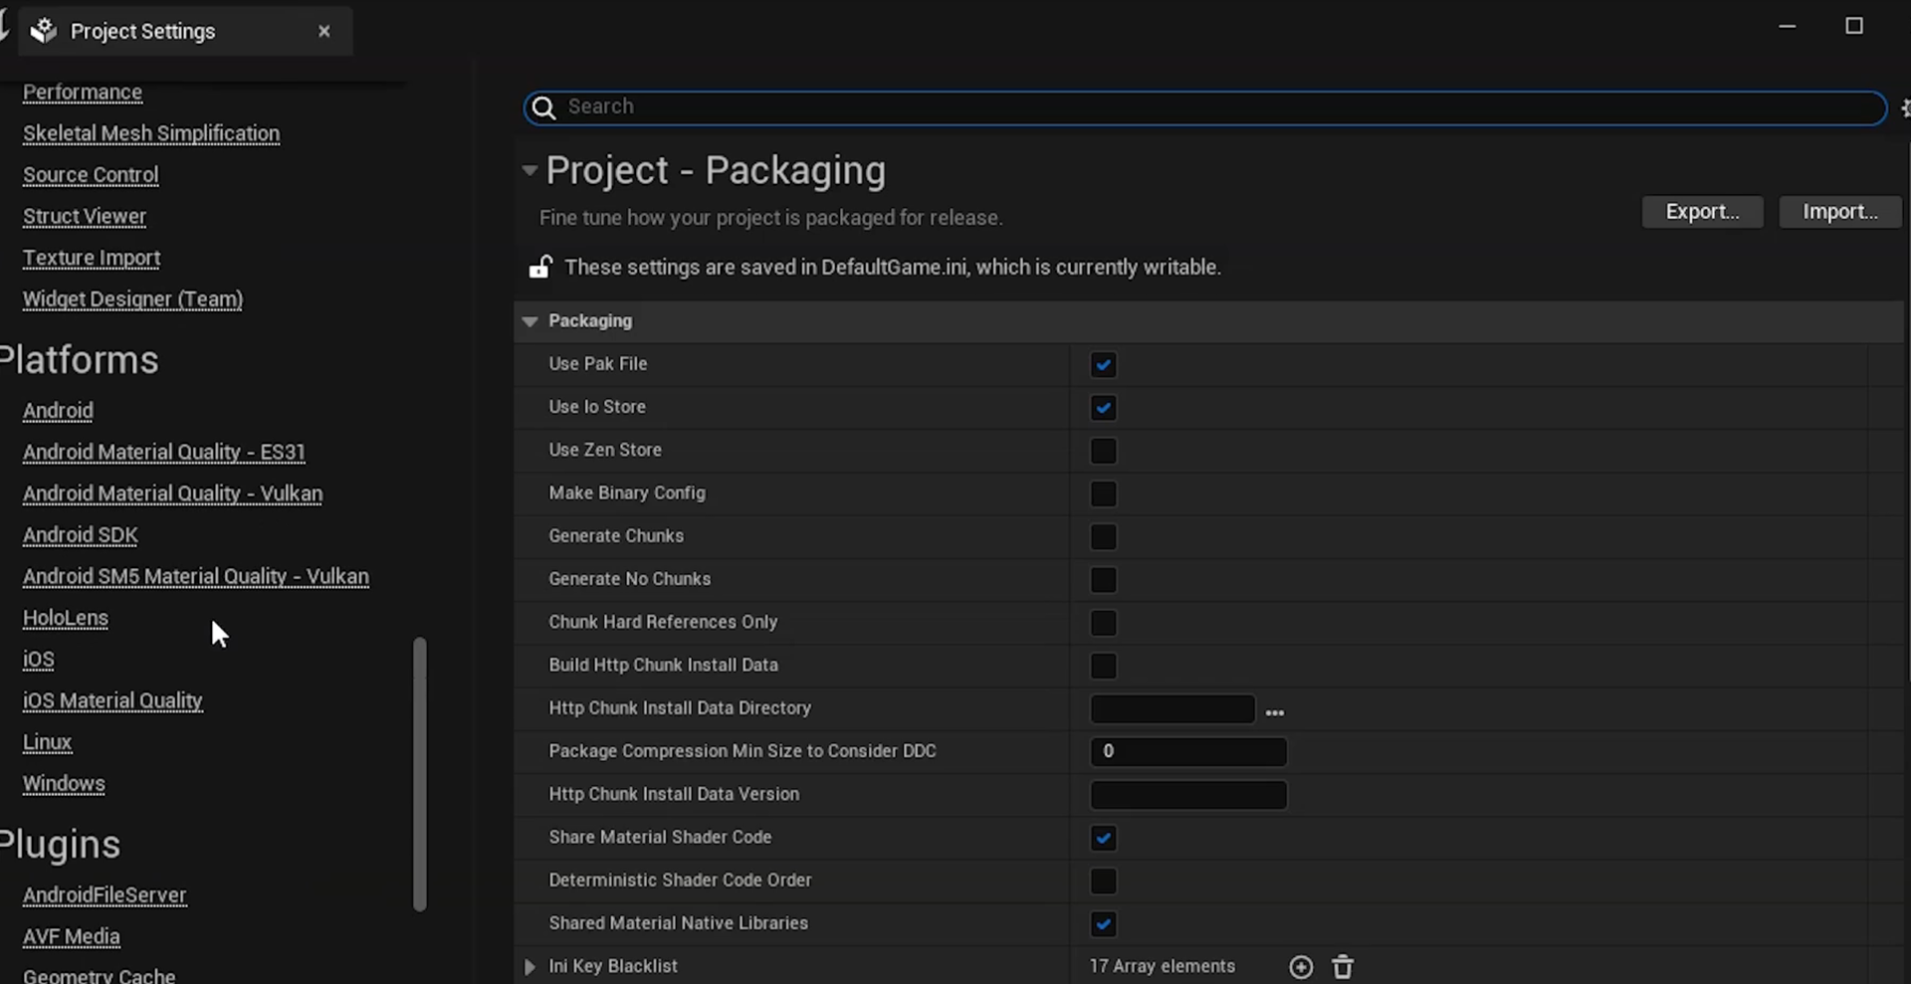Image resolution: width=1911 pixels, height=984 pixels.
Task: Click the Project Settings gear icon on the tab
Action: coord(44,30)
